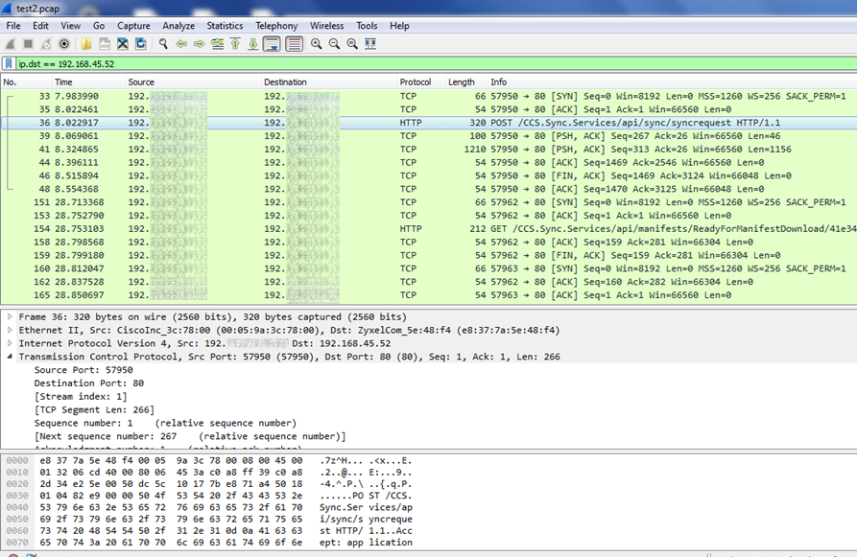
Task: Expand the Ethernet II tree node
Action: (10, 330)
